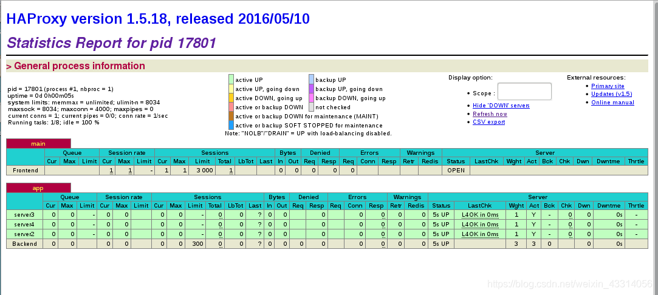
Task: Download stats via CSV export link
Action: pyautogui.click(x=489, y=122)
